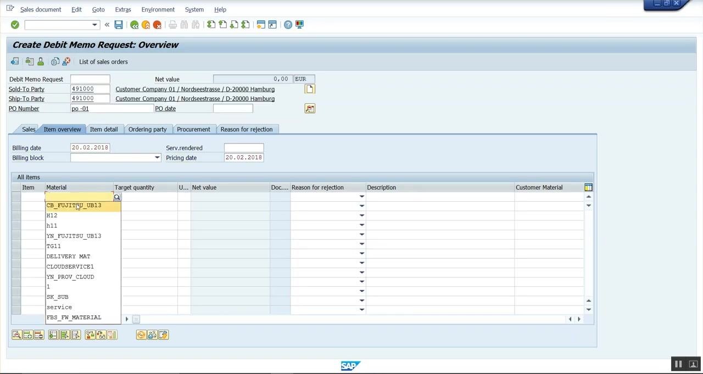Open the Billing block dropdown
The width and height of the screenshot is (703, 374).
(x=157, y=158)
